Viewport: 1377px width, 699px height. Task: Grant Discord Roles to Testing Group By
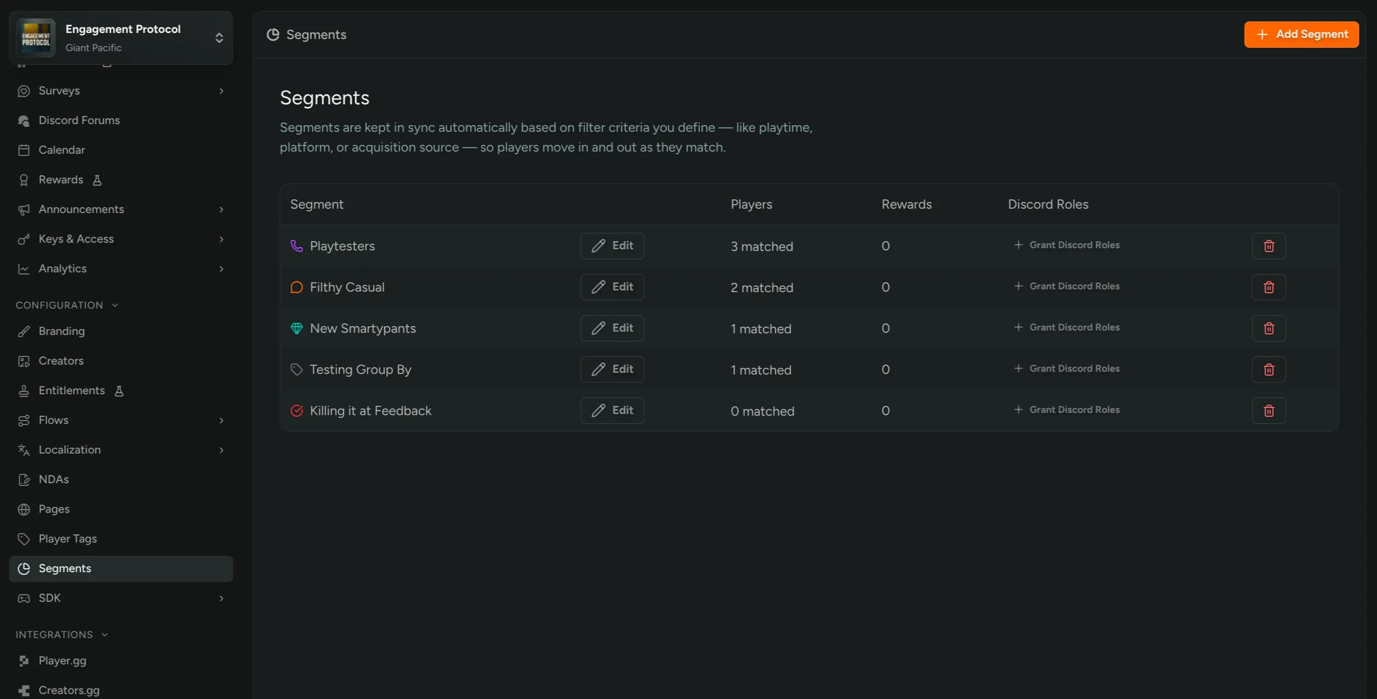(1066, 369)
